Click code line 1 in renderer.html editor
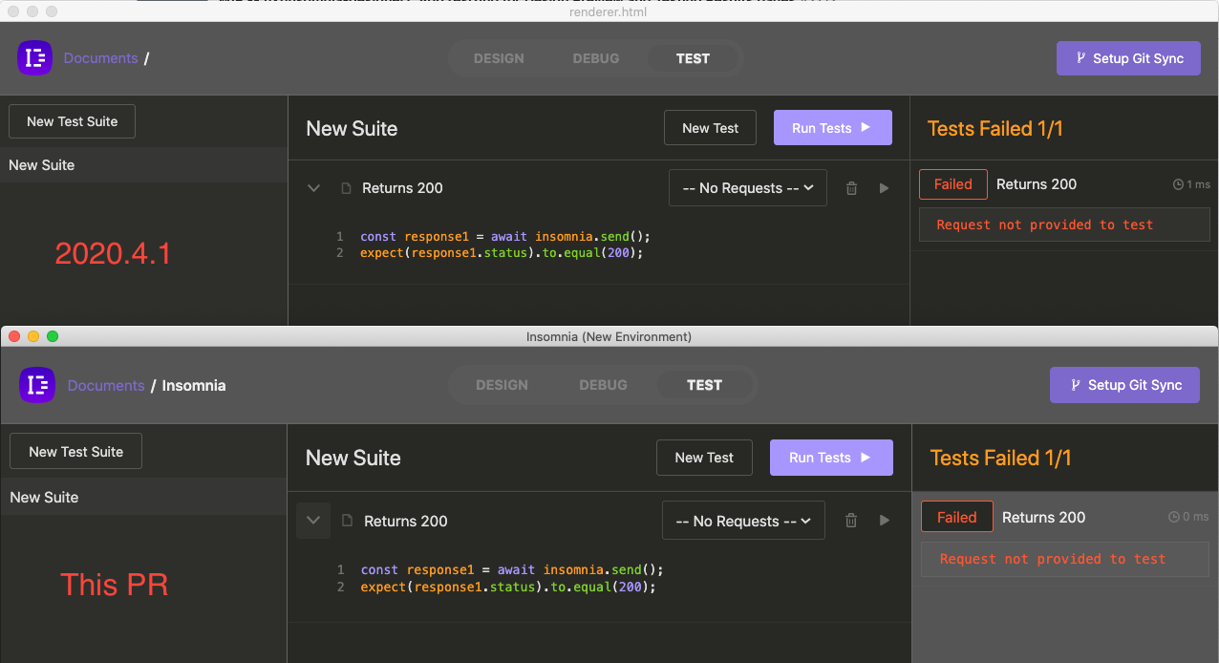The height and width of the screenshot is (663, 1219). 505,236
